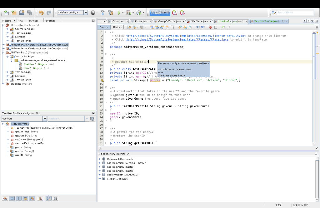The width and height of the screenshot is (320, 208).
Task: Click the Undo arrow in toolbar
Action: [x=41, y=13]
